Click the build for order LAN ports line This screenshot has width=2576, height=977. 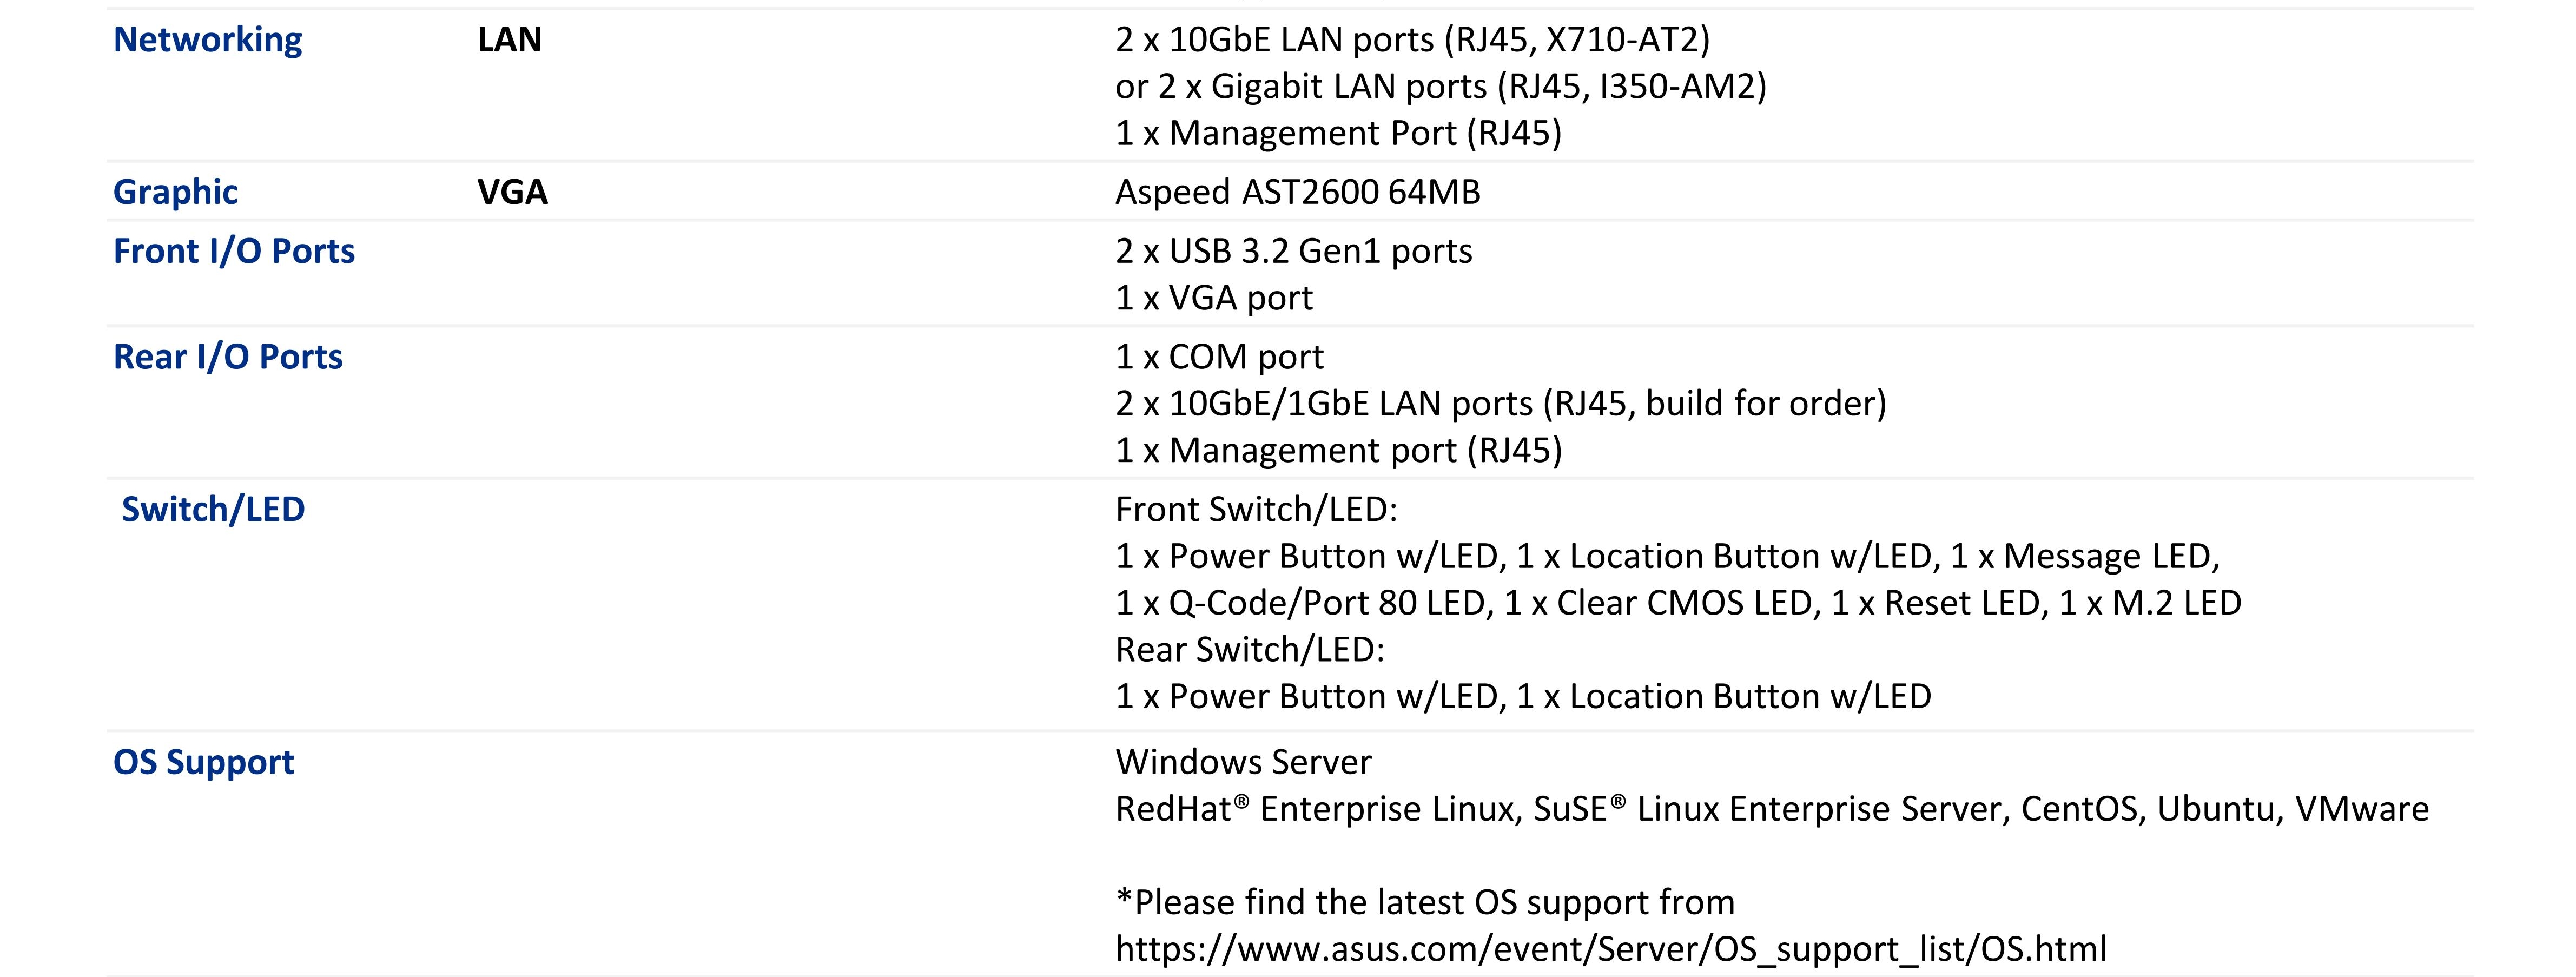1501,404
